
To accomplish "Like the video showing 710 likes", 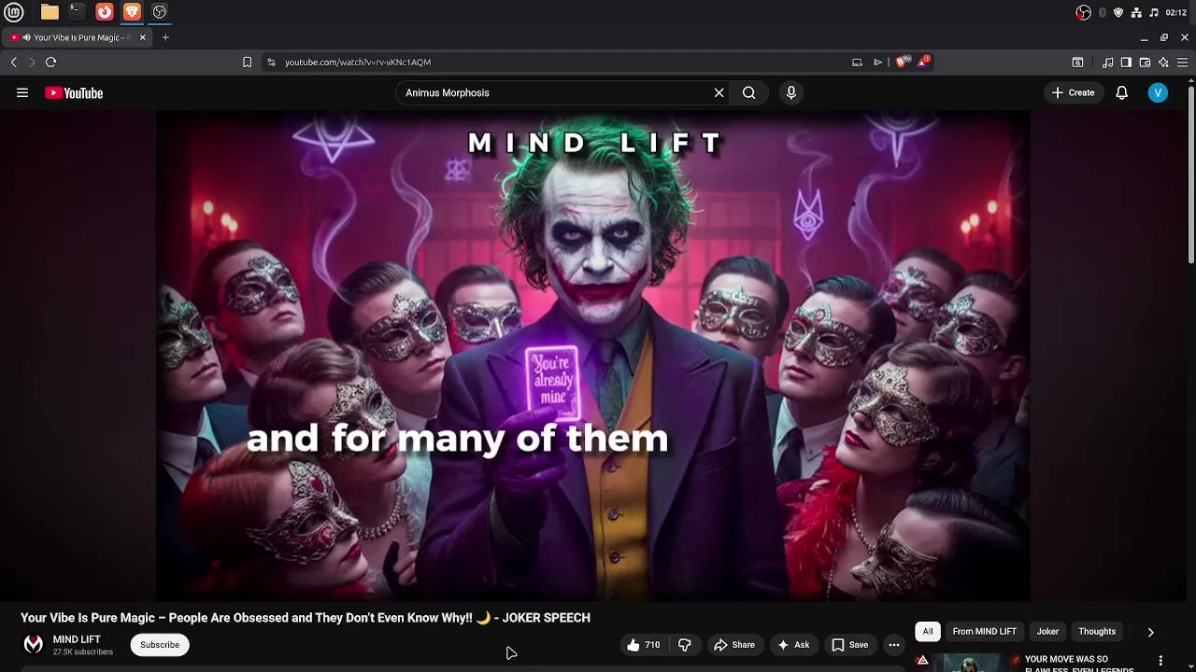I will [x=643, y=645].
